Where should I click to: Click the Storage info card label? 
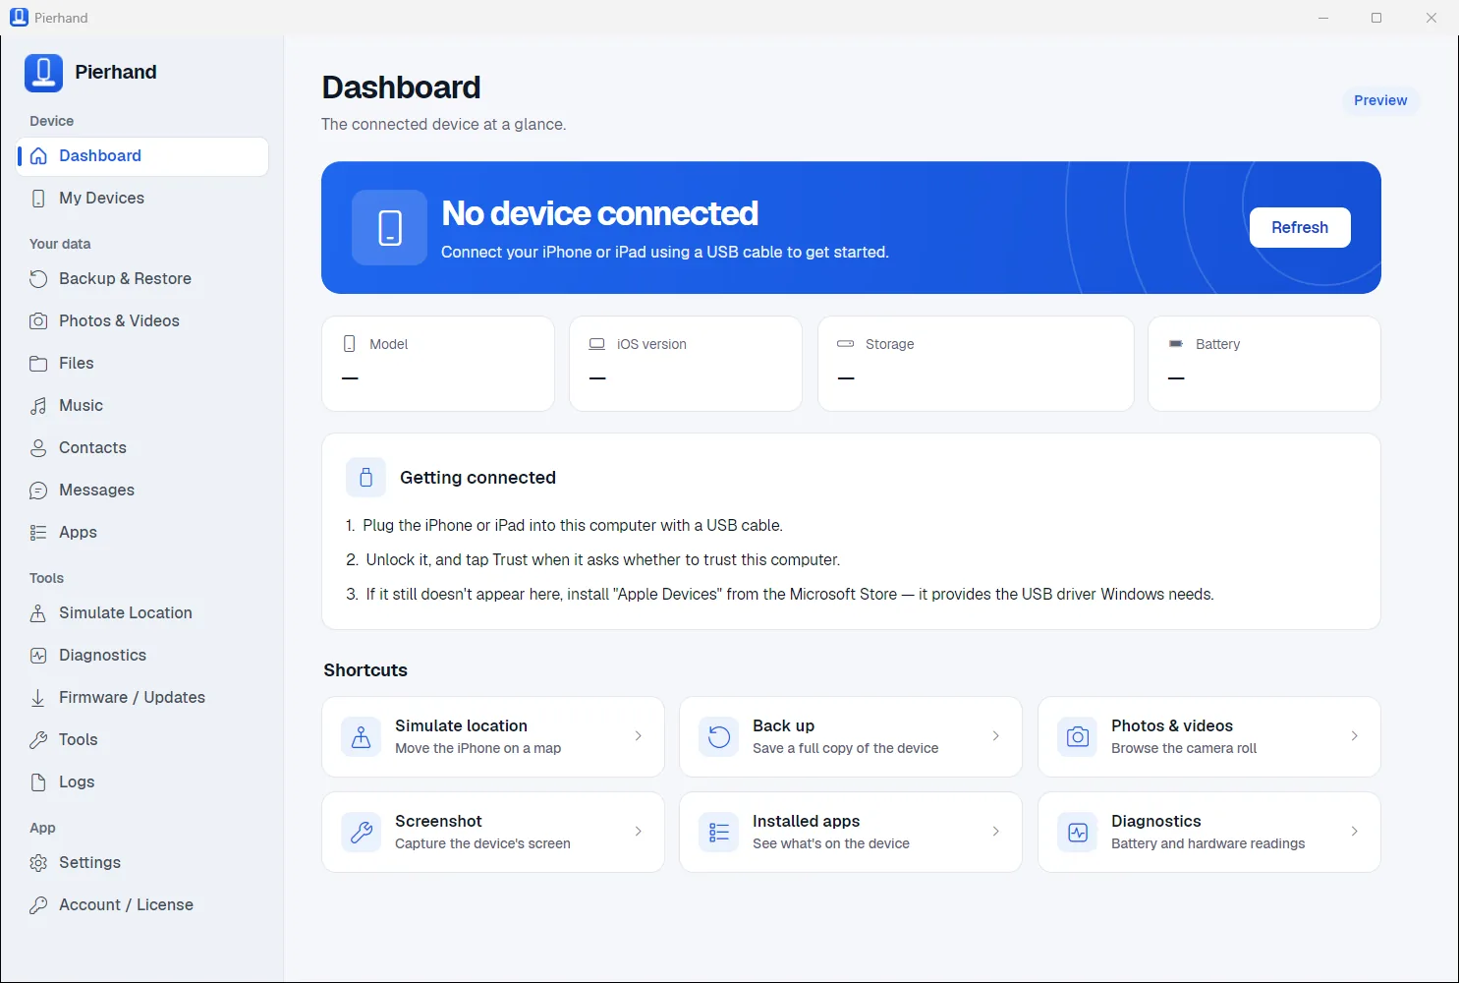tap(889, 345)
